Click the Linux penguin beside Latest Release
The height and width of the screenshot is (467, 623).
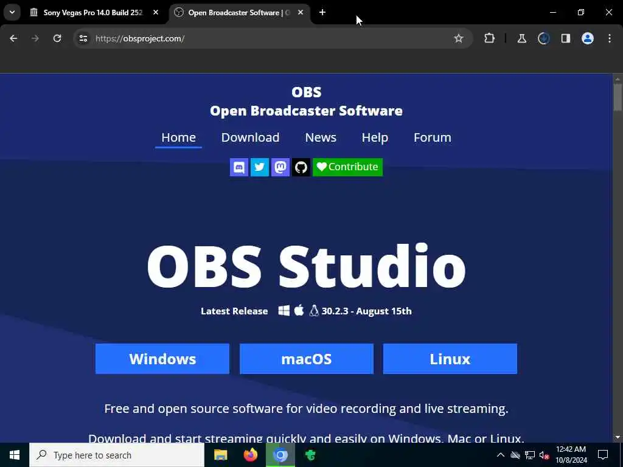pyautogui.click(x=314, y=311)
